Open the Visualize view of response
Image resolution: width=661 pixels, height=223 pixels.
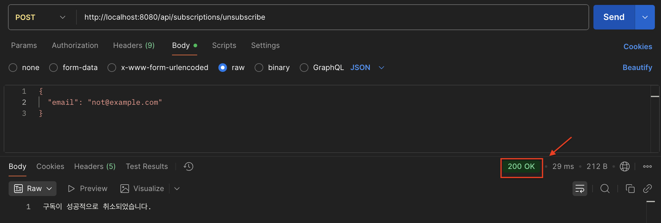point(142,189)
